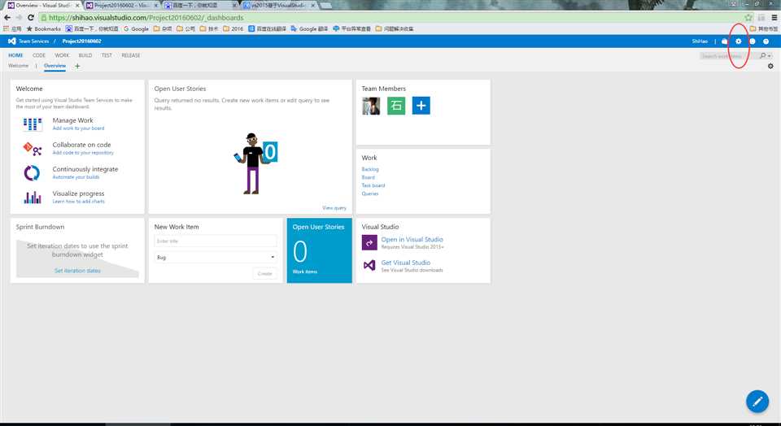Click View query link in Open User Stories

[x=334, y=208]
